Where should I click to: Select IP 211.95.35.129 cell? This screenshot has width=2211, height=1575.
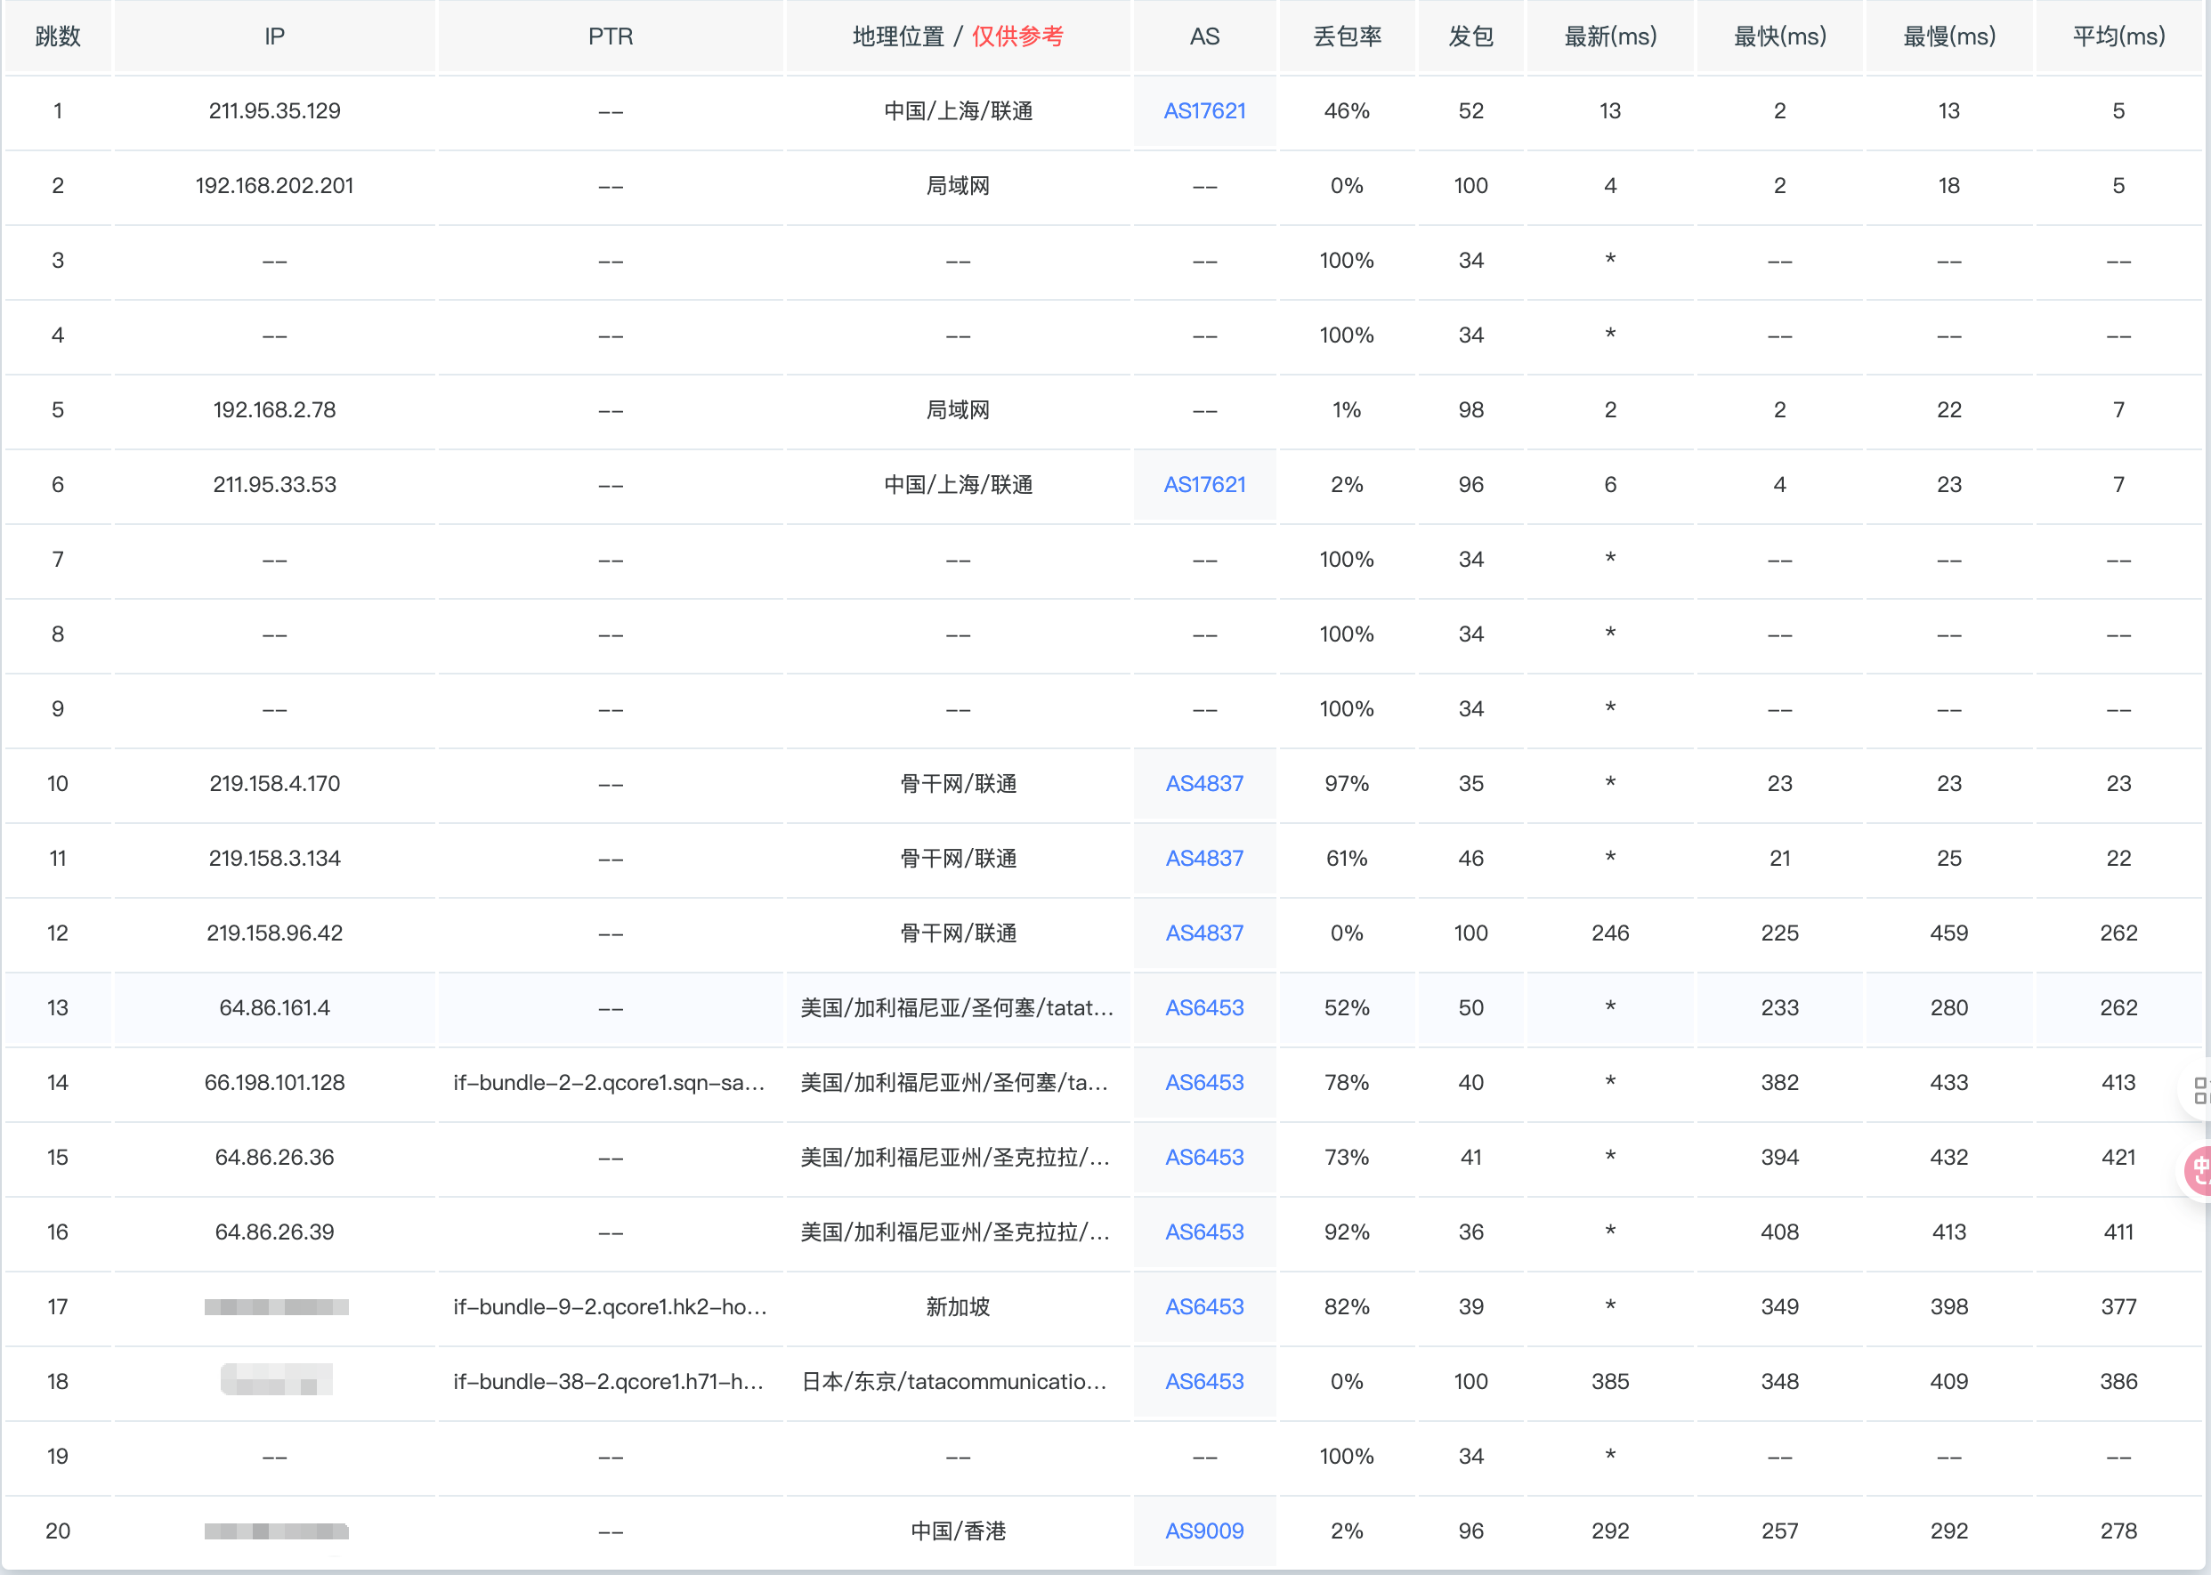coord(274,110)
